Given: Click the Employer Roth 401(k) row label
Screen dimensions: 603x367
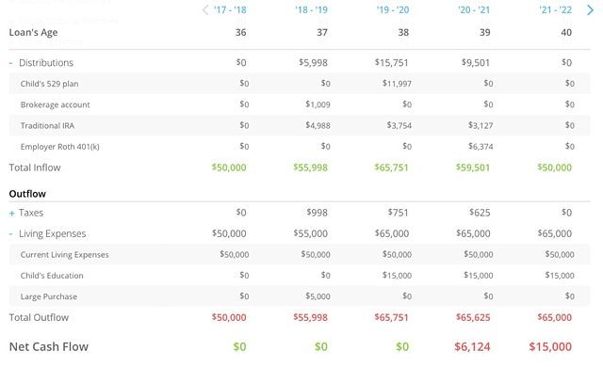Looking at the screenshot, I should [x=60, y=147].
